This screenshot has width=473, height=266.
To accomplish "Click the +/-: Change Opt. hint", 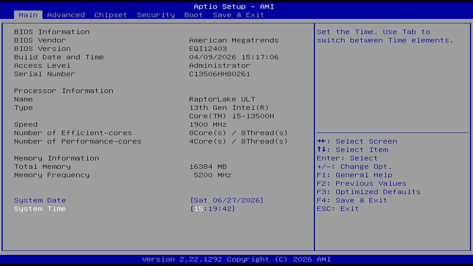I will 354,167.
